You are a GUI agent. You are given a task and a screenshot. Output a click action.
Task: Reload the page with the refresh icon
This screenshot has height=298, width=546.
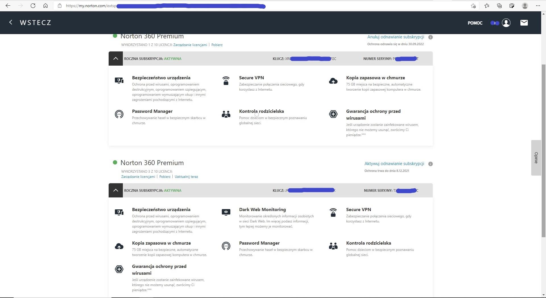pos(33,6)
